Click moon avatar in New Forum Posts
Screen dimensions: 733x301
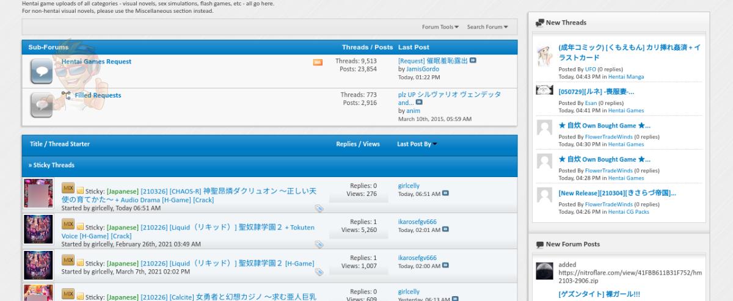[x=544, y=271]
